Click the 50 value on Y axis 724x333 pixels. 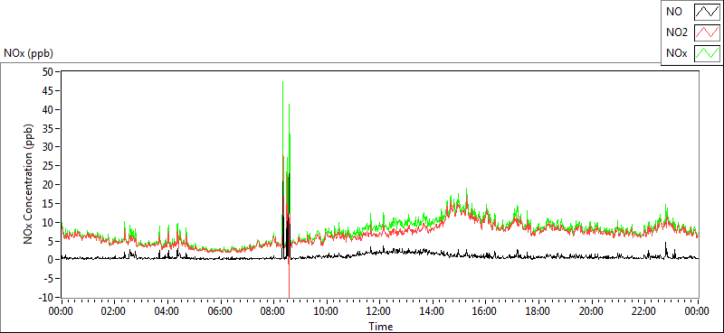[47, 72]
